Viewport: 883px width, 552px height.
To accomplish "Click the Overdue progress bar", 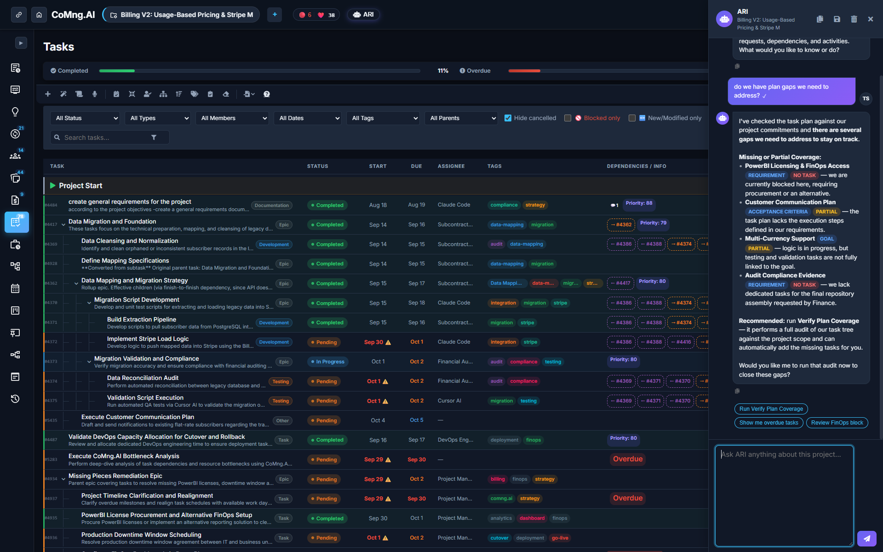I will click(x=608, y=71).
